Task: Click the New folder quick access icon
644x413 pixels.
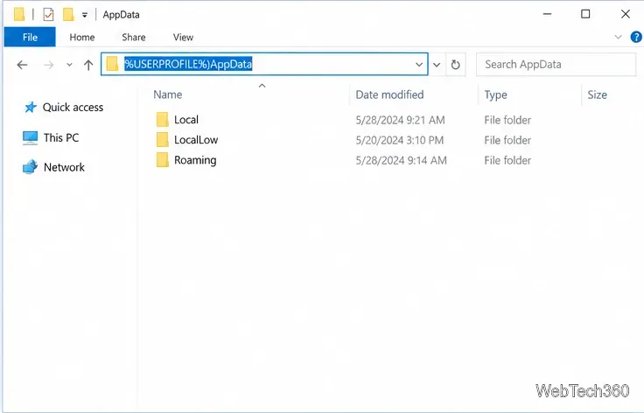Action: pos(68,14)
